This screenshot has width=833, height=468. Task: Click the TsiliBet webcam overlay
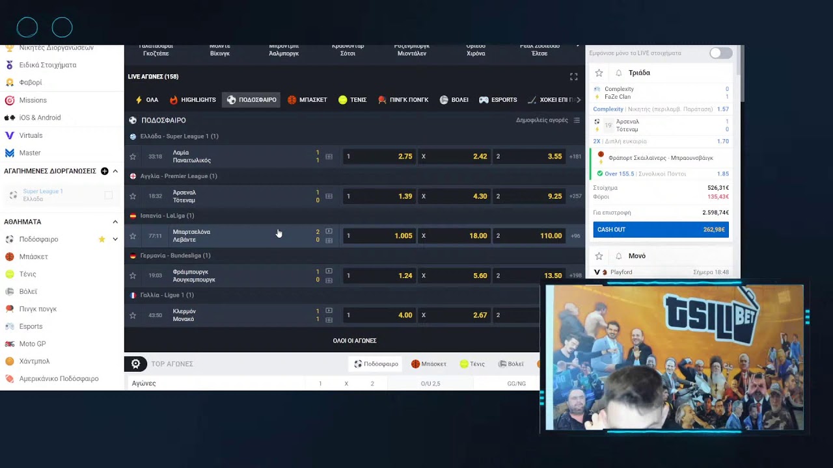pyautogui.click(x=674, y=358)
